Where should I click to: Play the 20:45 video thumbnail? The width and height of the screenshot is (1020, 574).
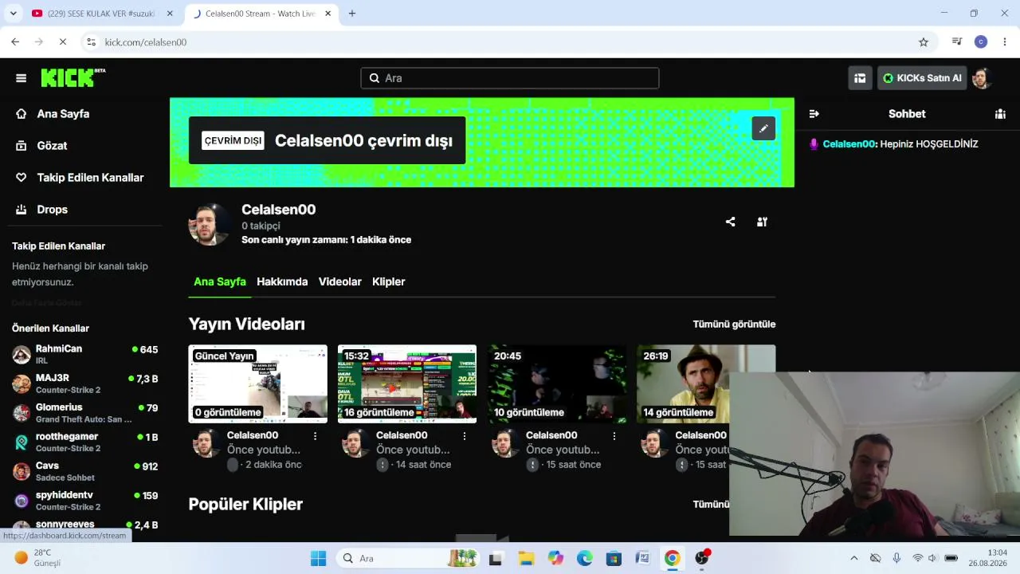pos(557,383)
